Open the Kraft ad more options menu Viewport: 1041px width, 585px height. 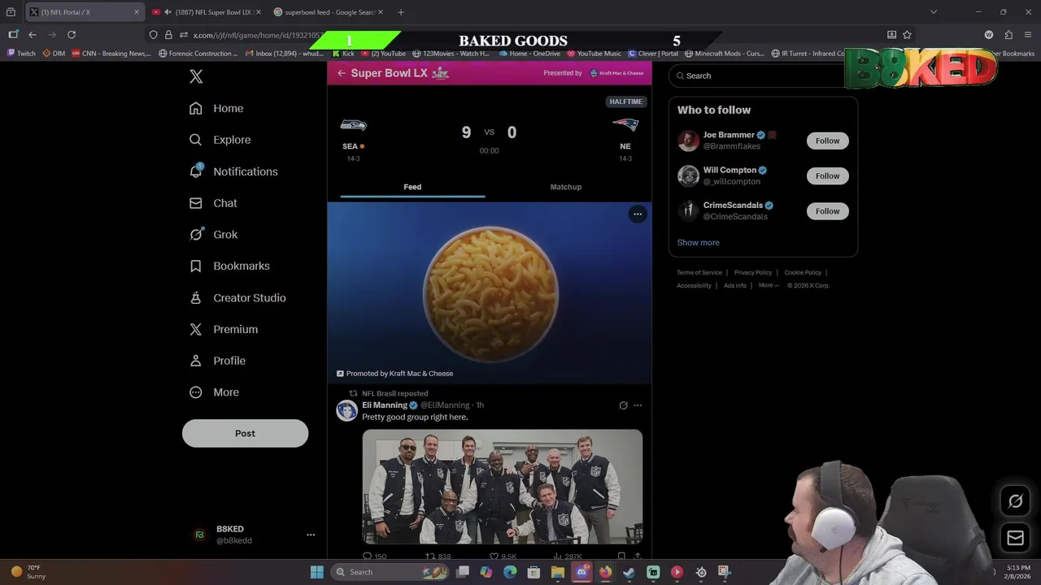[638, 214]
